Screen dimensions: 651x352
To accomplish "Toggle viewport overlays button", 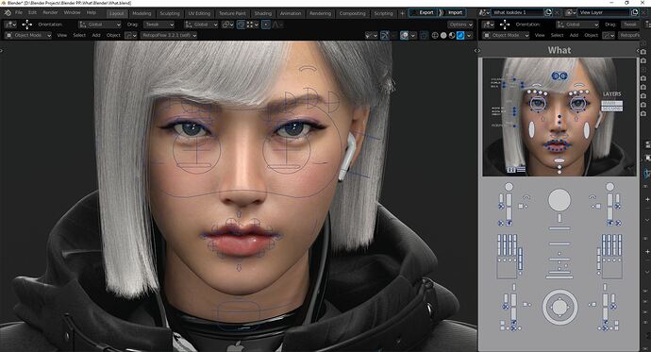I will 404,36.
